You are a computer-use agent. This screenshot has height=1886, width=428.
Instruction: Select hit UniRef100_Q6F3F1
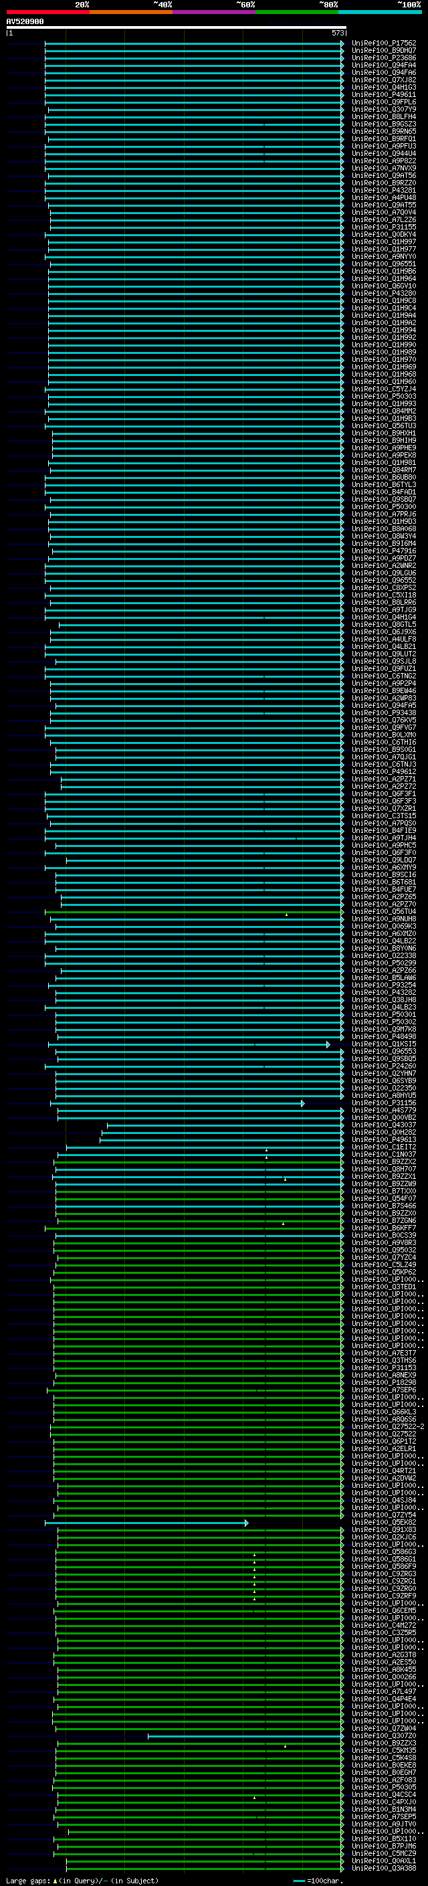click(383, 793)
